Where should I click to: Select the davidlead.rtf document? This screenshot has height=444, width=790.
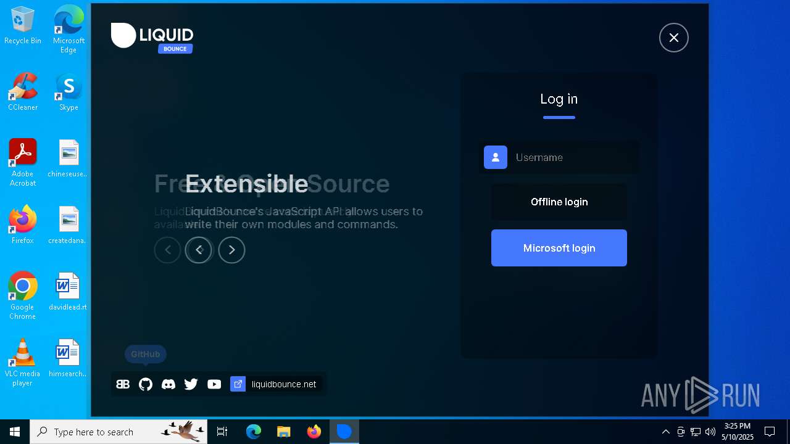(69, 292)
